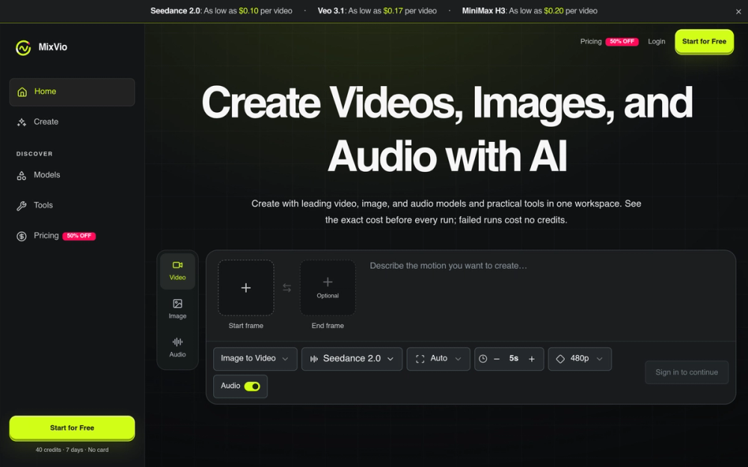Click the Login link
The image size is (748, 467).
(x=657, y=41)
